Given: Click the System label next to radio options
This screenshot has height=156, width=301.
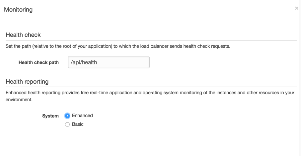Looking at the screenshot, I should pos(50,116).
